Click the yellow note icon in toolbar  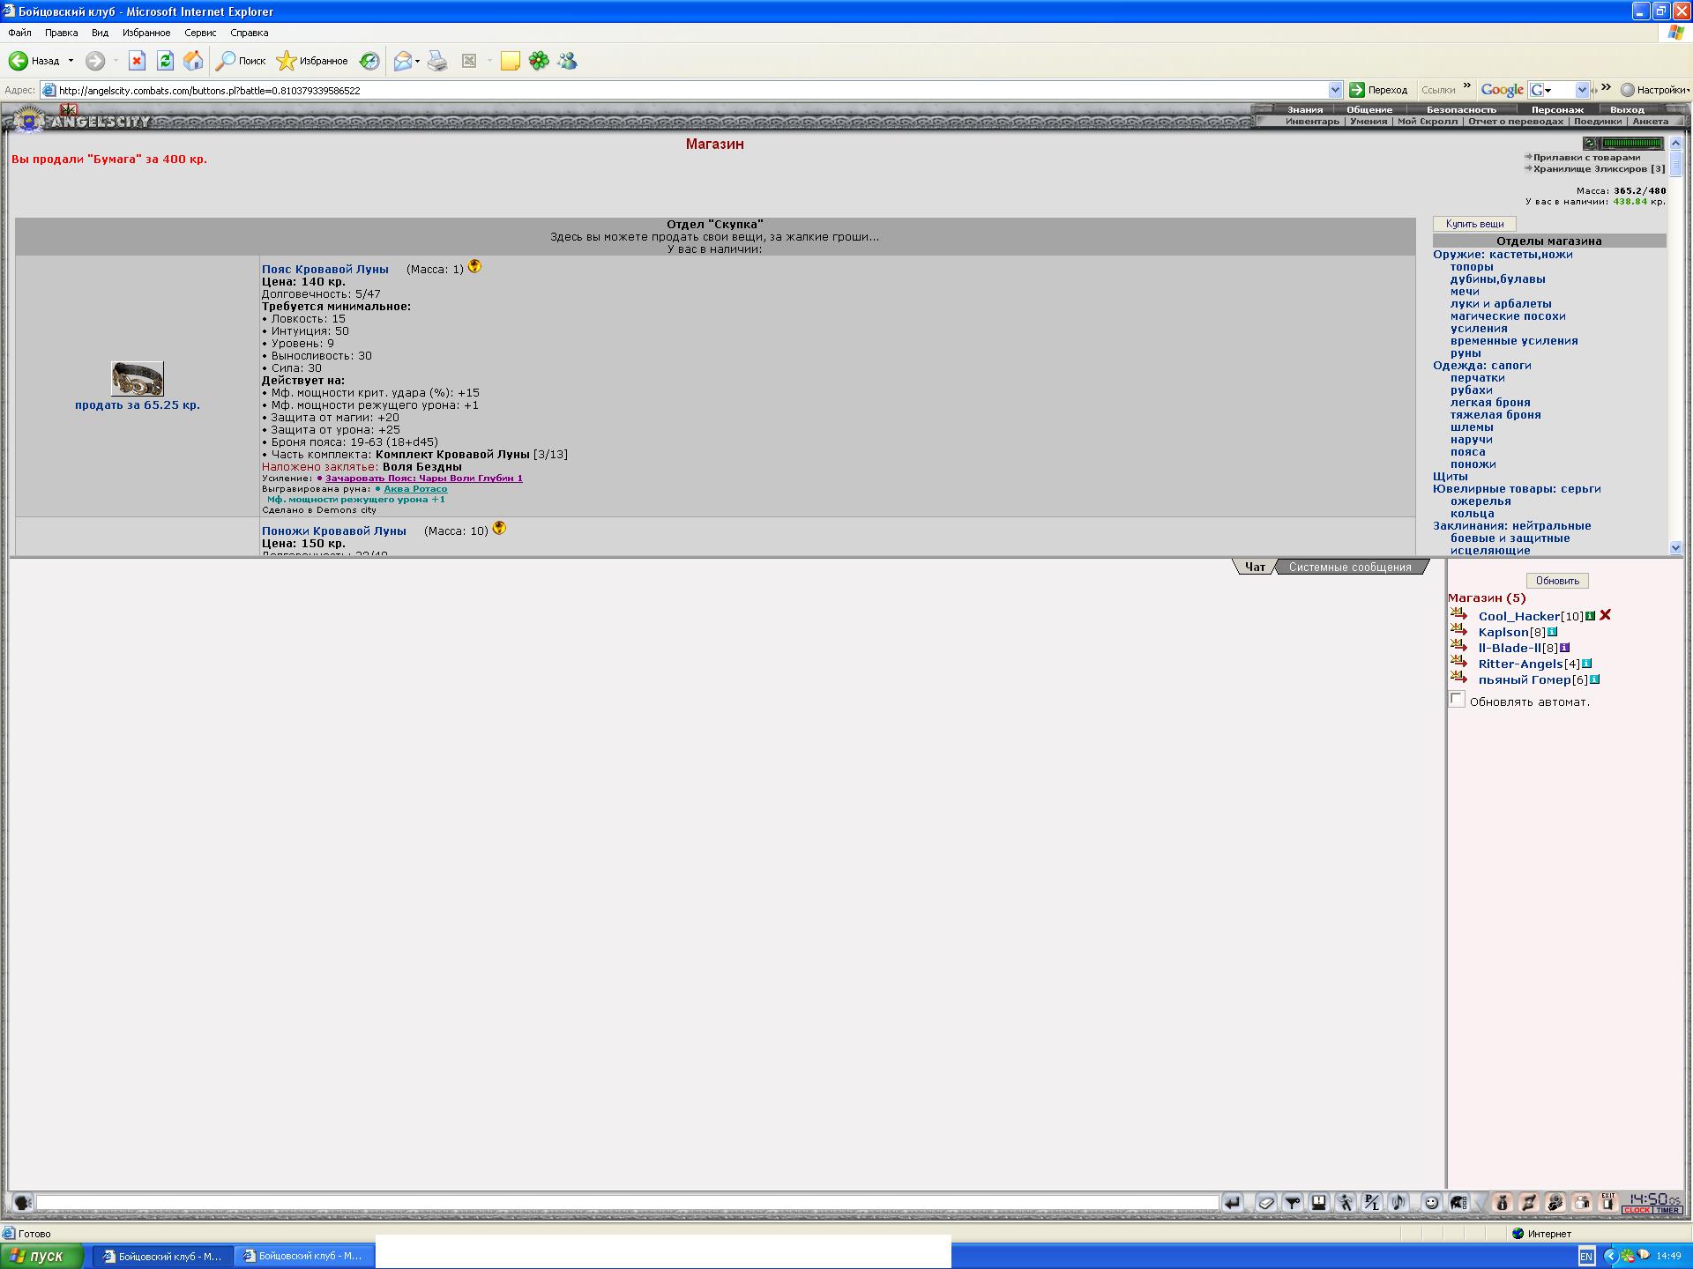pos(510,61)
